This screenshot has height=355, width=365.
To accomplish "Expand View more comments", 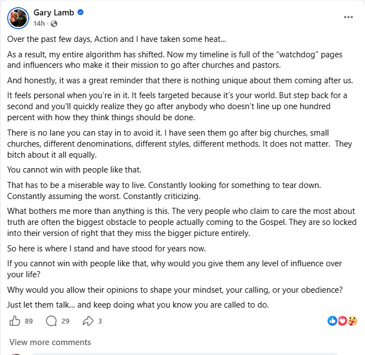I will coord(50,342).
